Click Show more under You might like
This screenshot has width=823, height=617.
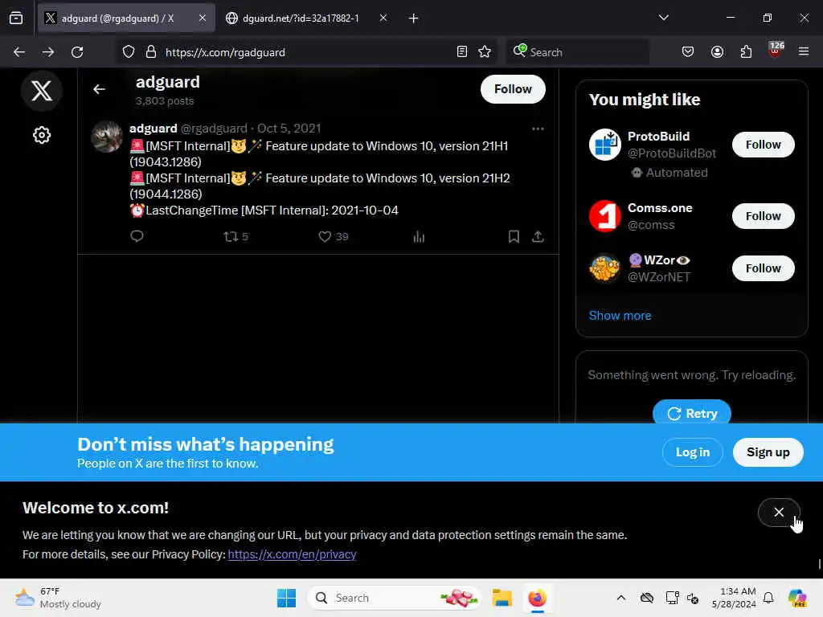pyautogui.click(x=620, y=316)
